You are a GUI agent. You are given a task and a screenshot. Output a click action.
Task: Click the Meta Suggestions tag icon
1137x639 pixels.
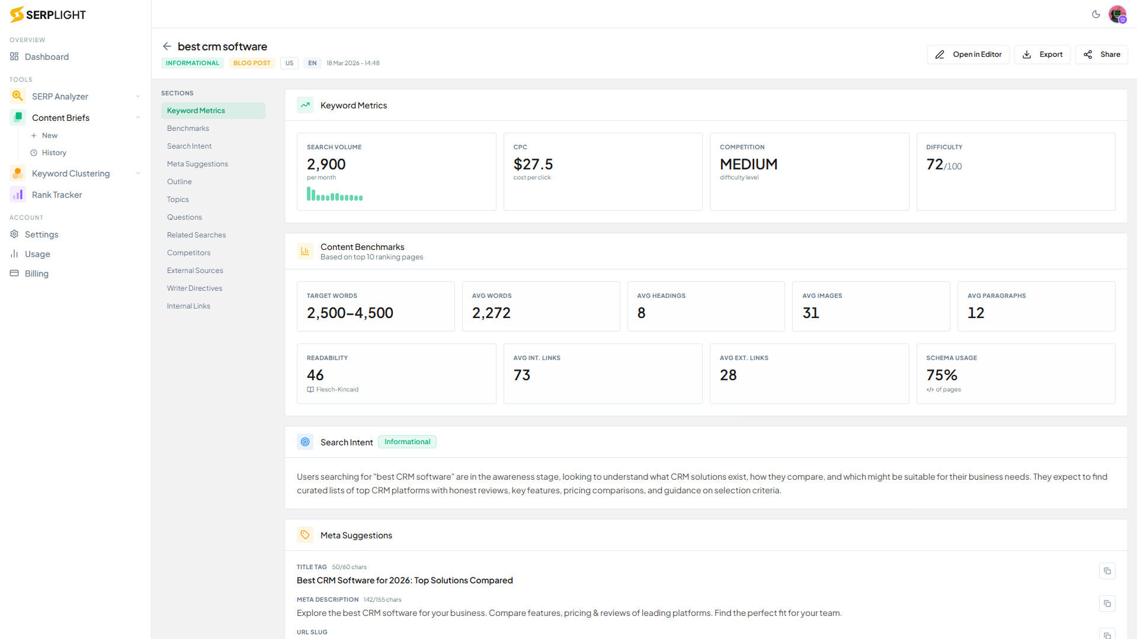pos(305,534)
